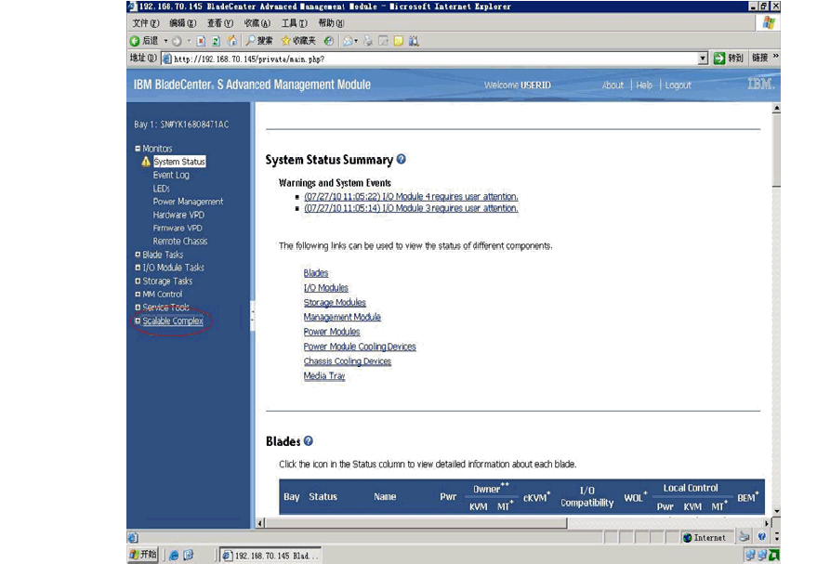Collapse the Monitors tree section
The image size is (830, 564).
click(x=138, y=149)
